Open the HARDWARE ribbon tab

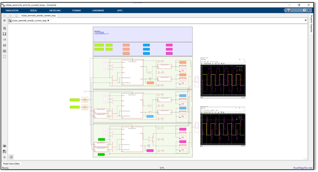click(98, 11)
